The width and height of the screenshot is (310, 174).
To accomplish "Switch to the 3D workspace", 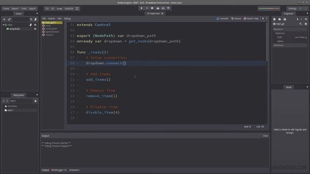I will pyautogui.click(x=53, y=9).
